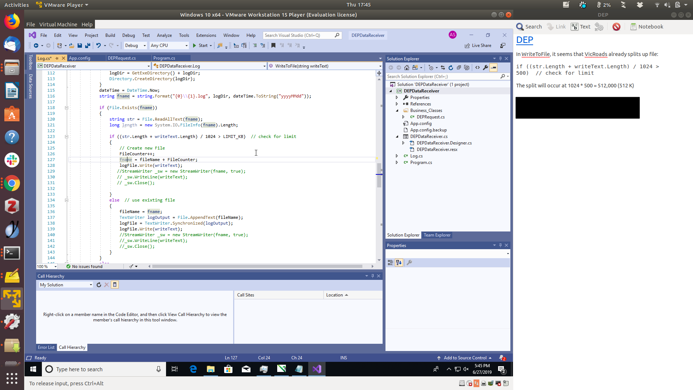
Task: Click Solution Explorer Home icon
Action: (x=407, y=68)
